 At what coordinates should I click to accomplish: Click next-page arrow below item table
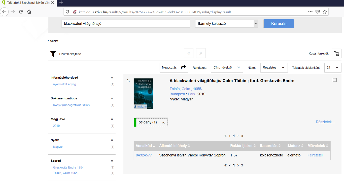[x=238, y=165]
